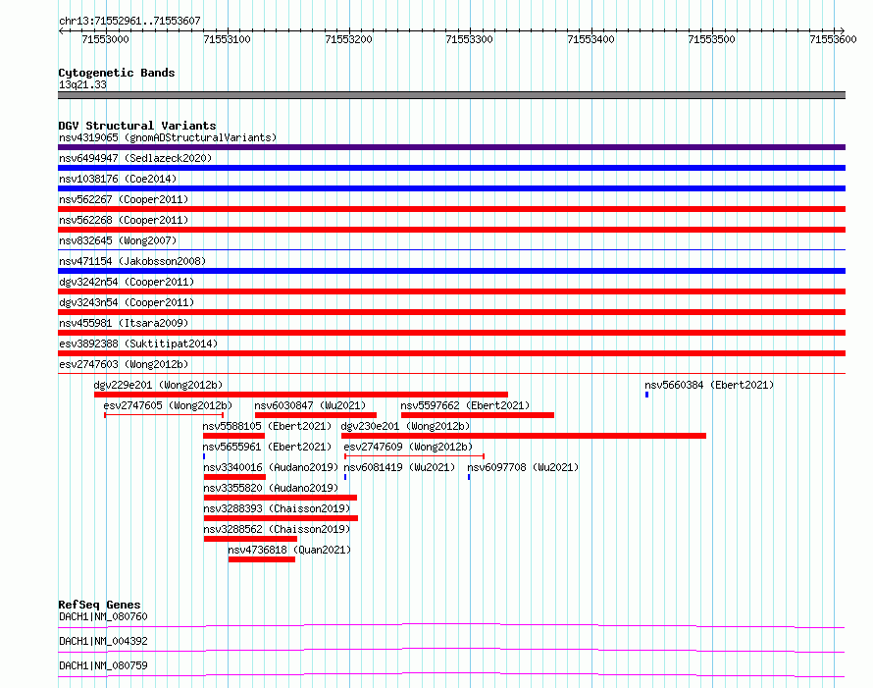The width and height of the screenshot is (873, 688).
Task: Click the DACH1|NM_080759 gene label
Action: click(103, 665)
